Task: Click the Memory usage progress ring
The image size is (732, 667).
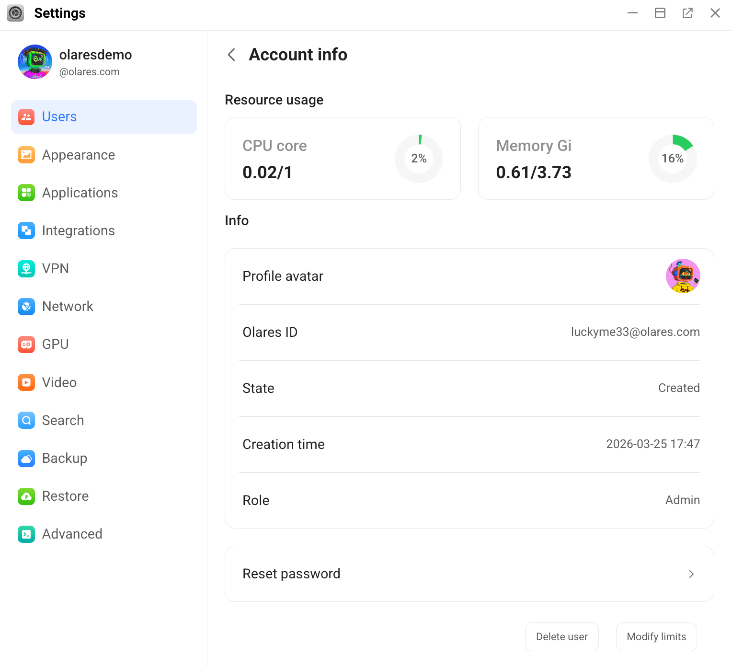Action: [673, 158]
